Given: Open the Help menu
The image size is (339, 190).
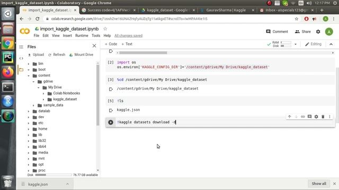Looking at the screenshot, I should coord(107,35).
